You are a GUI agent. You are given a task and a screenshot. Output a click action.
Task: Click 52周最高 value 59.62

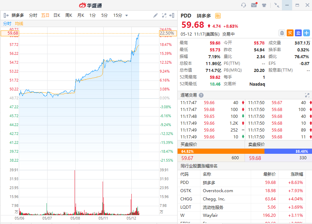coord(215,77)
